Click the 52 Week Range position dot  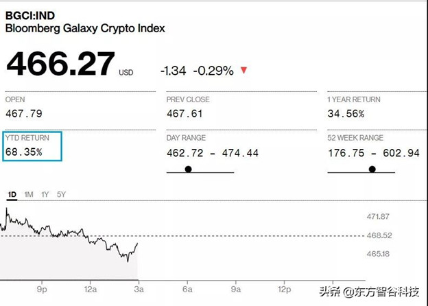(372, 169)
